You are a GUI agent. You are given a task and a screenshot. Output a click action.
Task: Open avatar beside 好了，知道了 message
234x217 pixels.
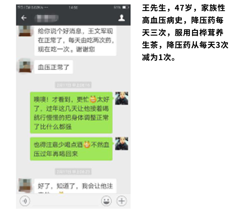point(25,185)
